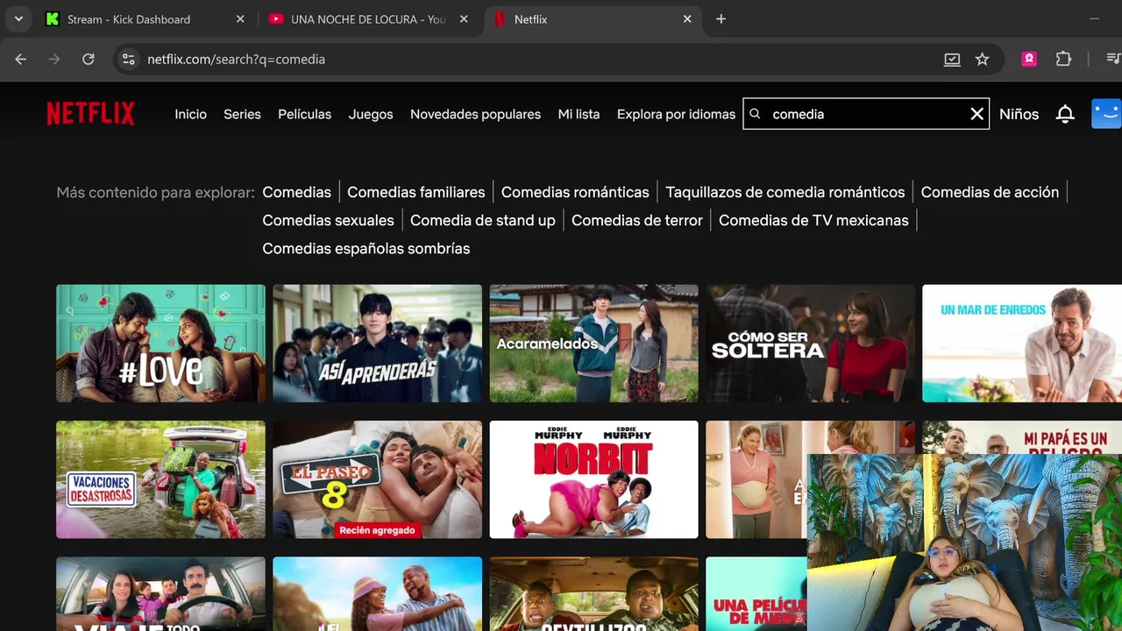1122x631 pixels.
Task: Explore Comedia de stand up
Action: pyautogui.click(x=482, y=220)
